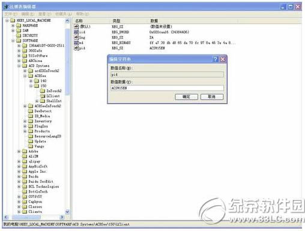
Task: Close the 编辑字符串 dialog
Action: pos(223,59)
